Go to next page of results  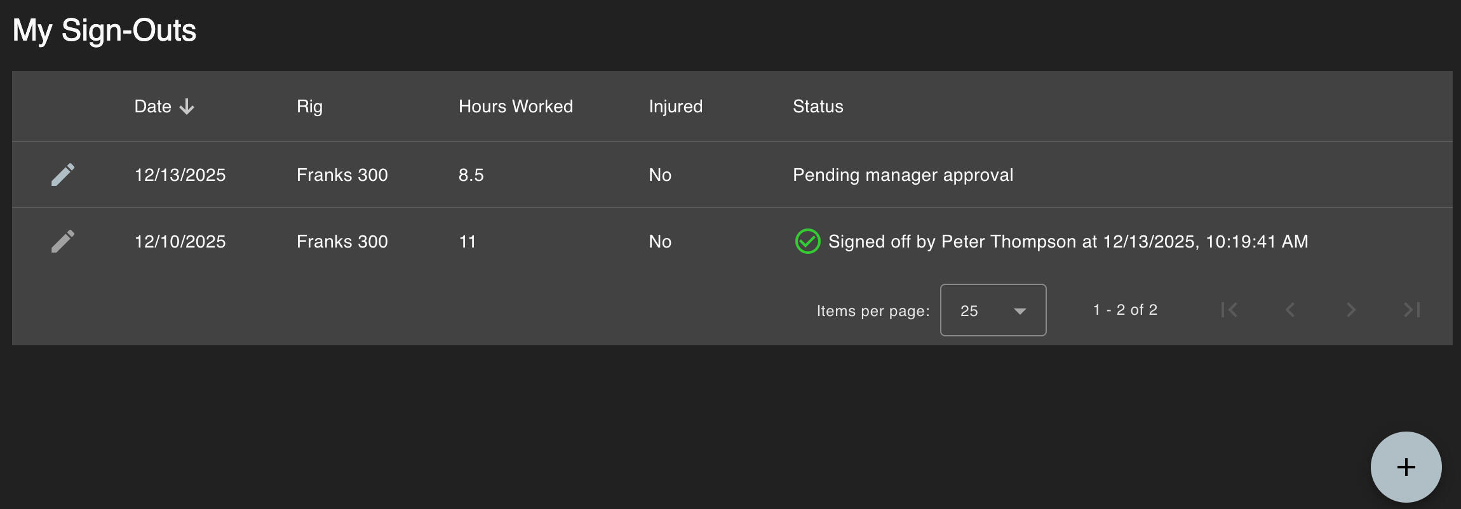(1351, 310)
